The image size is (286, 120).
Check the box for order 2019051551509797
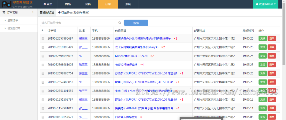pos(43,100)
